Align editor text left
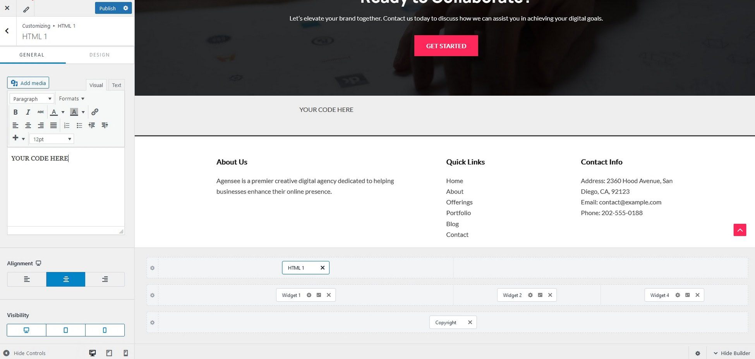 (x=15, y=125)
